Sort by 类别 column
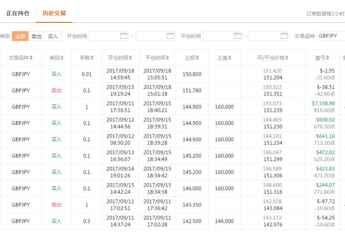 (x=56, y=58)
